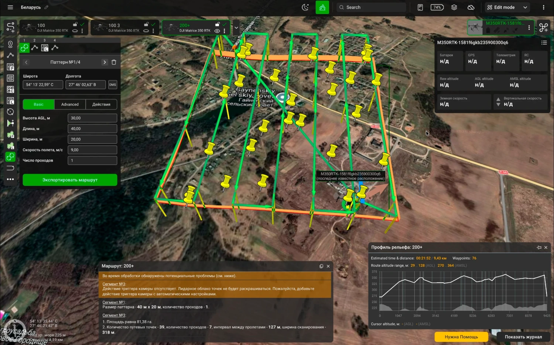Screen dimensions: 554x345
Task: Pin the terrain profile panel
Action: click(x=539, y=247)
